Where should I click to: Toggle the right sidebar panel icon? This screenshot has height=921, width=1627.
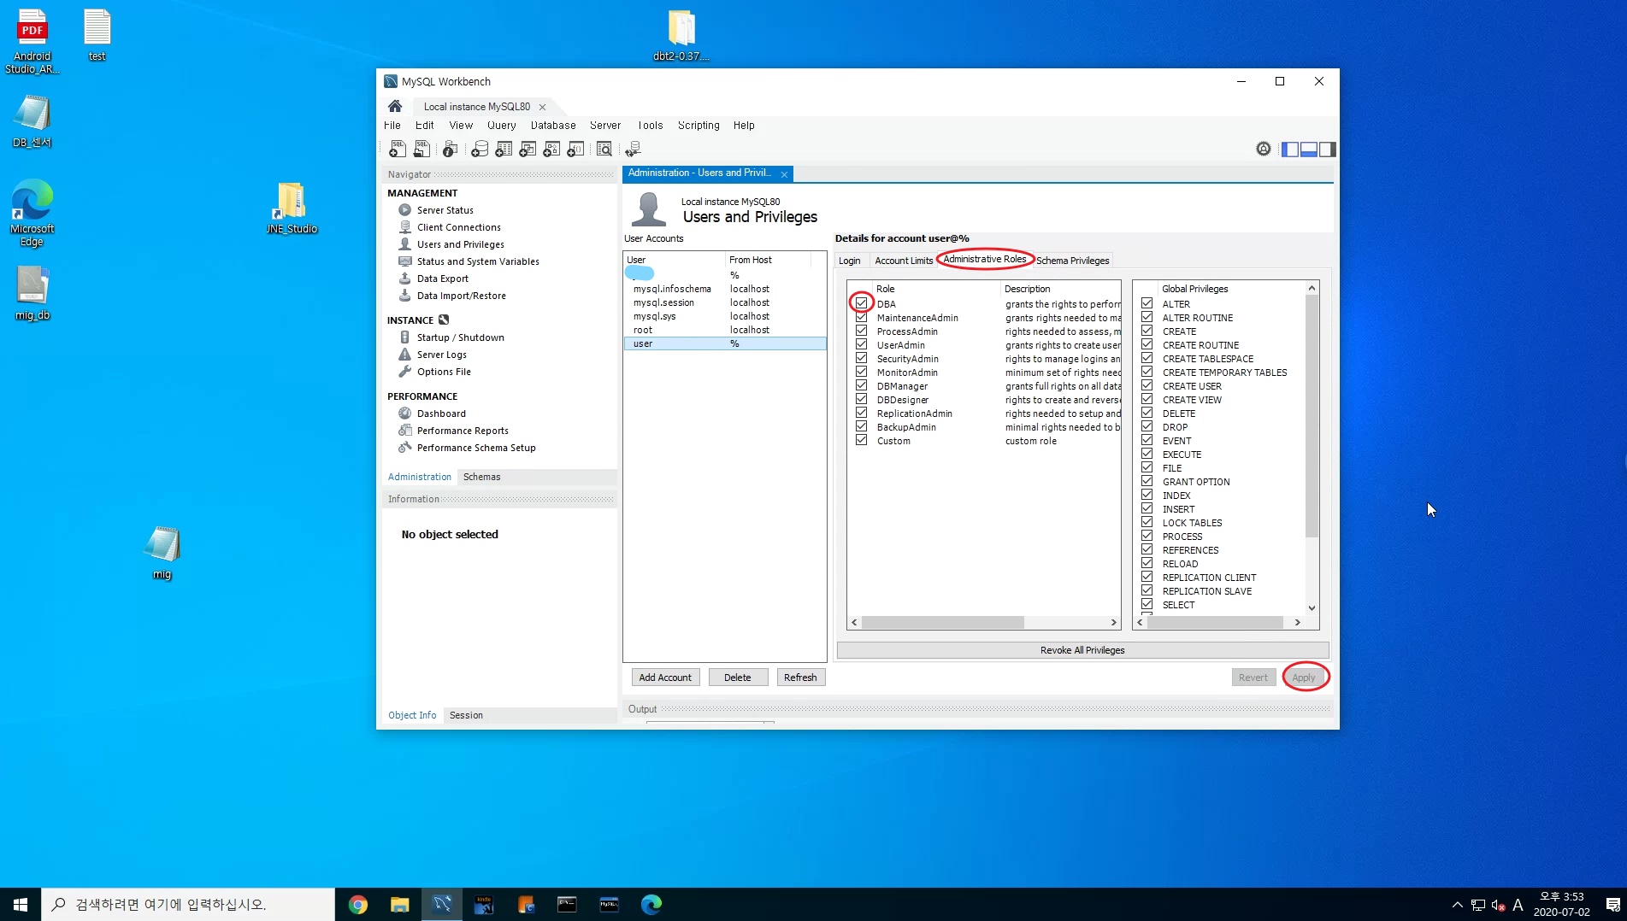(x=1327, y=150)
